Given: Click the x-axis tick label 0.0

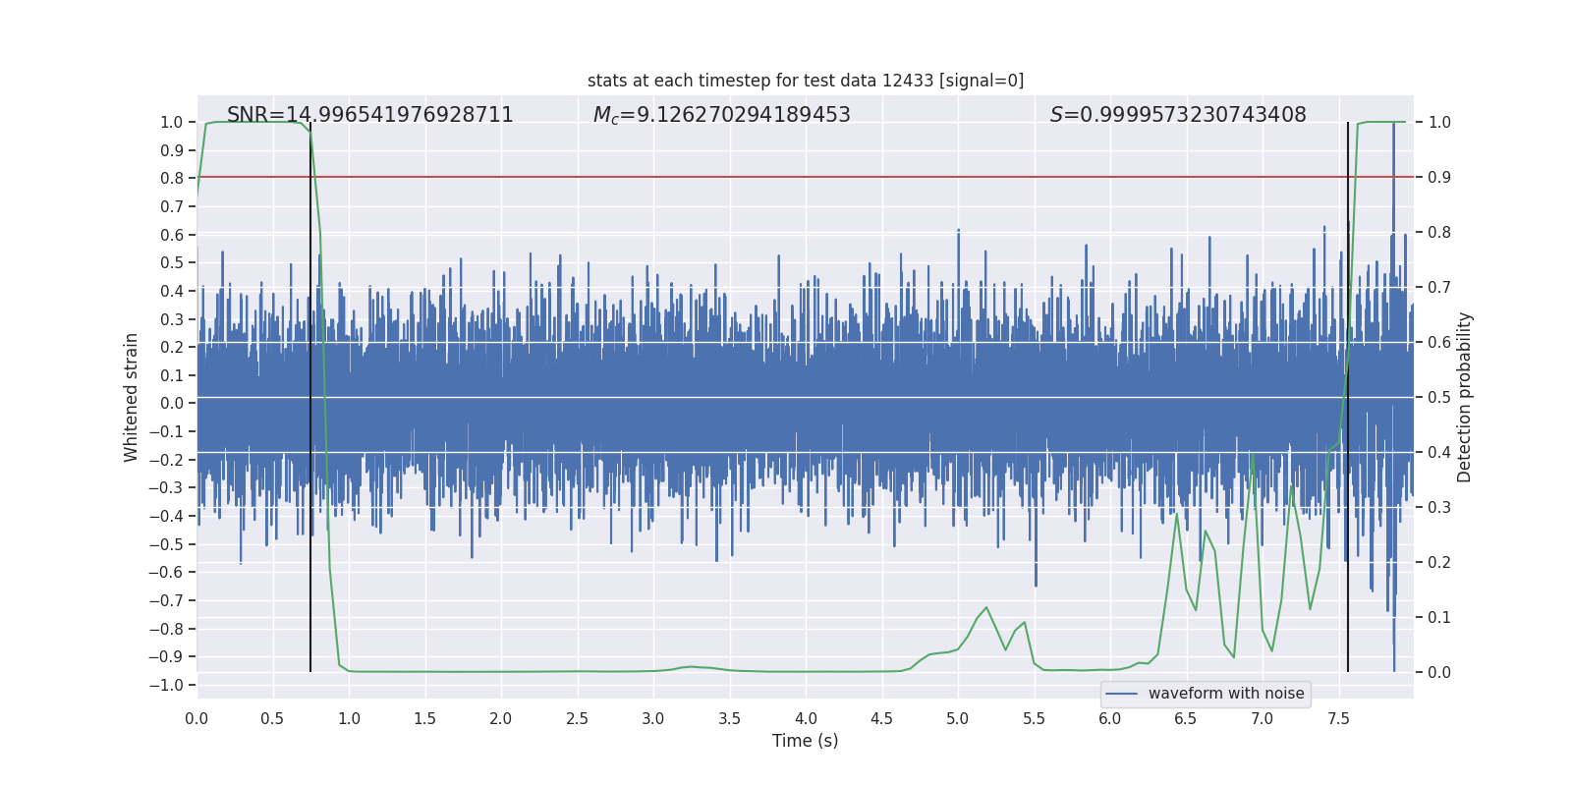Looking at the screenshot, I should pos(196,719).
